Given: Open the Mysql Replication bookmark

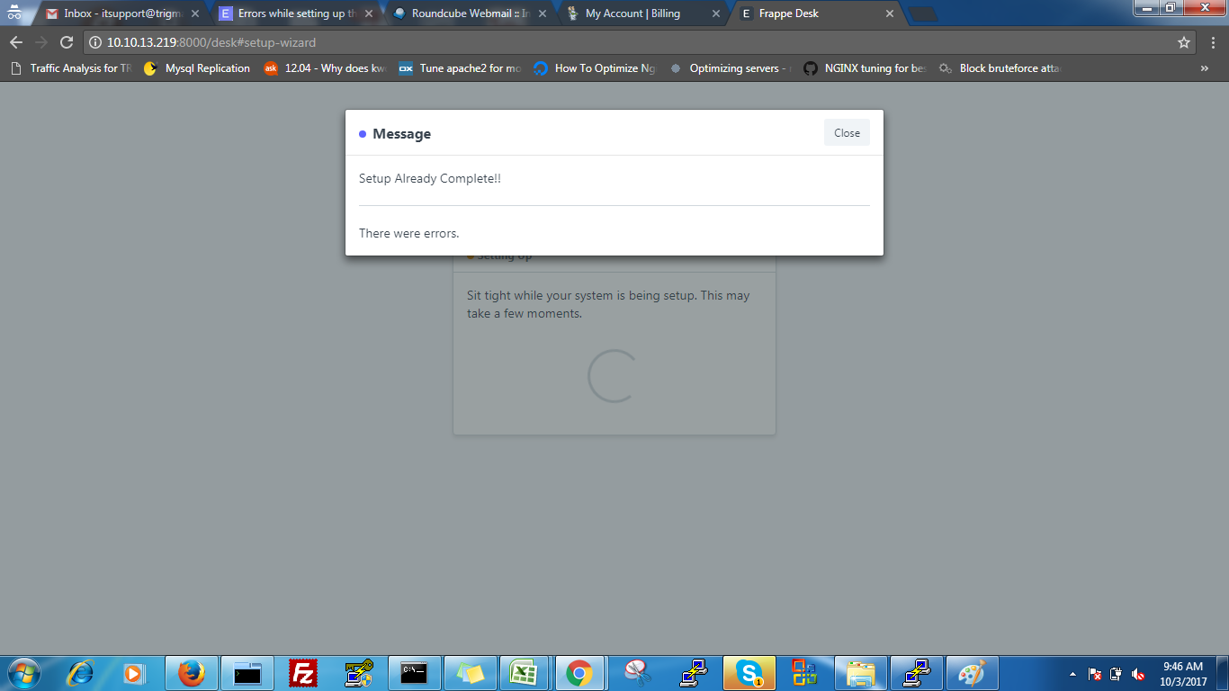Looking at the screenshot, I should pyautogui.click(x=198, y=68).
